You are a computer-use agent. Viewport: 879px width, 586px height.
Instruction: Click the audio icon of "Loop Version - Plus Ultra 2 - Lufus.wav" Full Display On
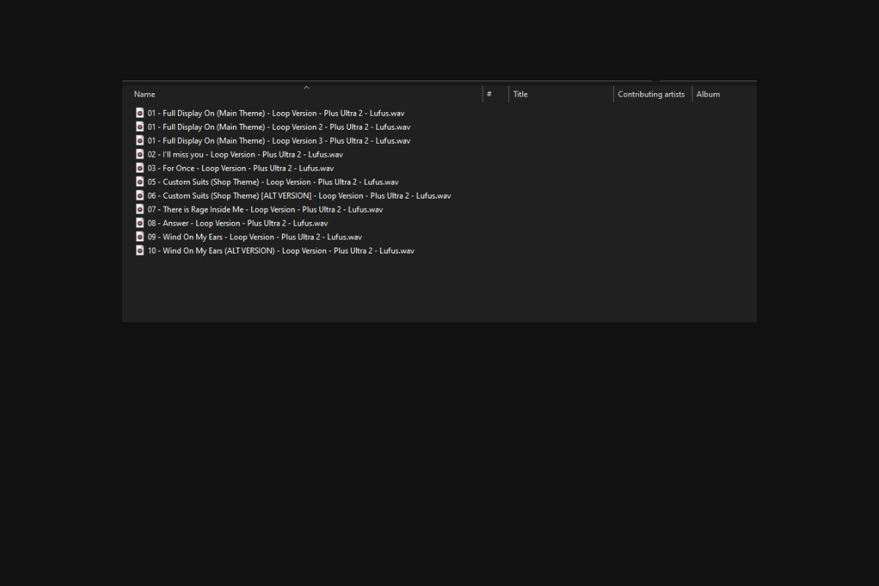tap(140, 113)
